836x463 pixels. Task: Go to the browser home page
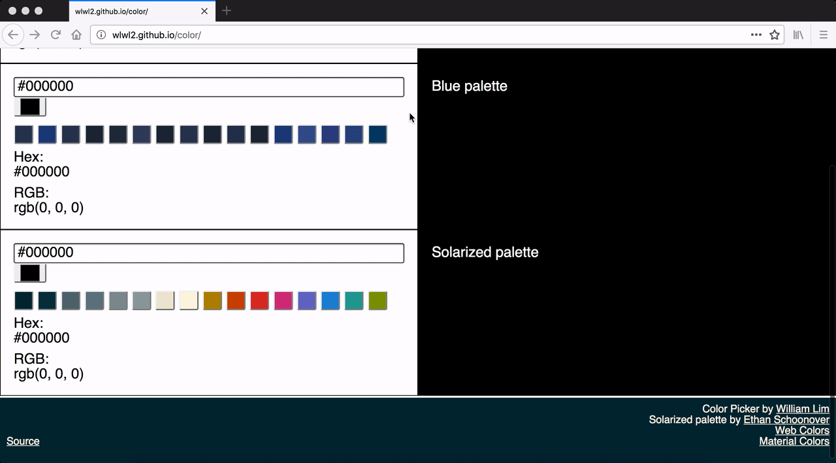[76, 35]
